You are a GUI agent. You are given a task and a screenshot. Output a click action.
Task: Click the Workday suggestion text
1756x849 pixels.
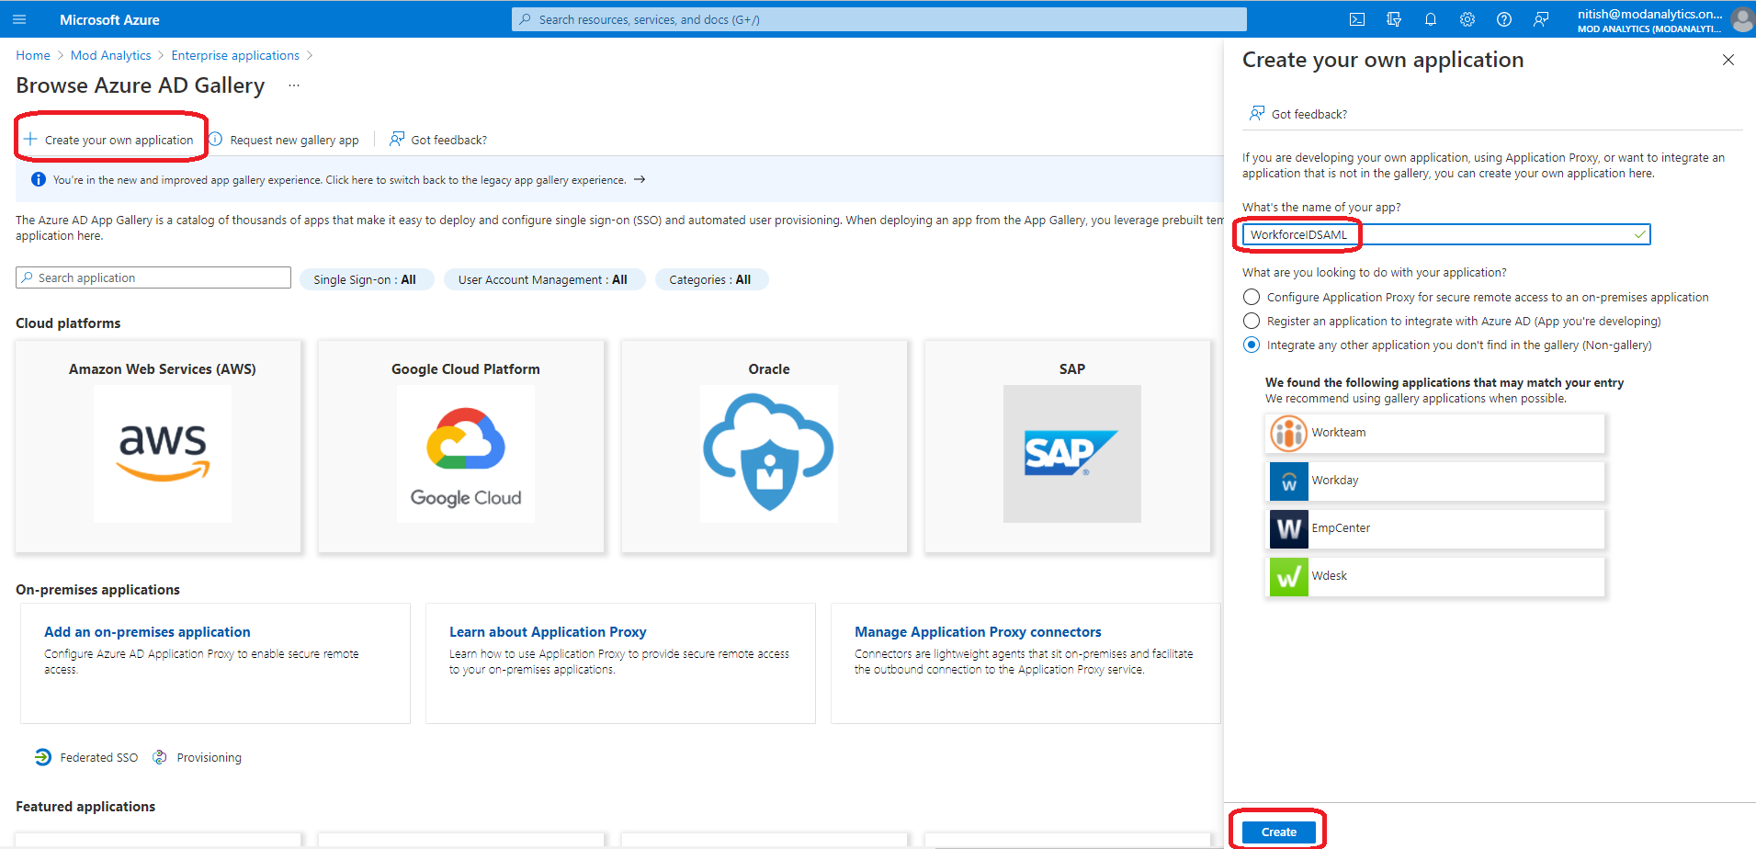1335,481
